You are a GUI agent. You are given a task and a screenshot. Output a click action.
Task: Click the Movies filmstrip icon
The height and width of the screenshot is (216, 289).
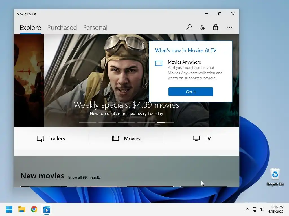(x=116, y=138)
